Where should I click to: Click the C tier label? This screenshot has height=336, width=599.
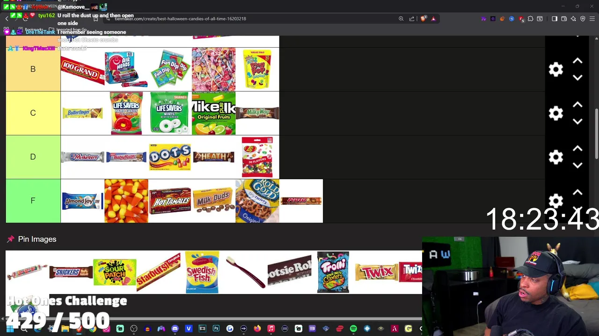pyautogui.click(x=33, y=113)
